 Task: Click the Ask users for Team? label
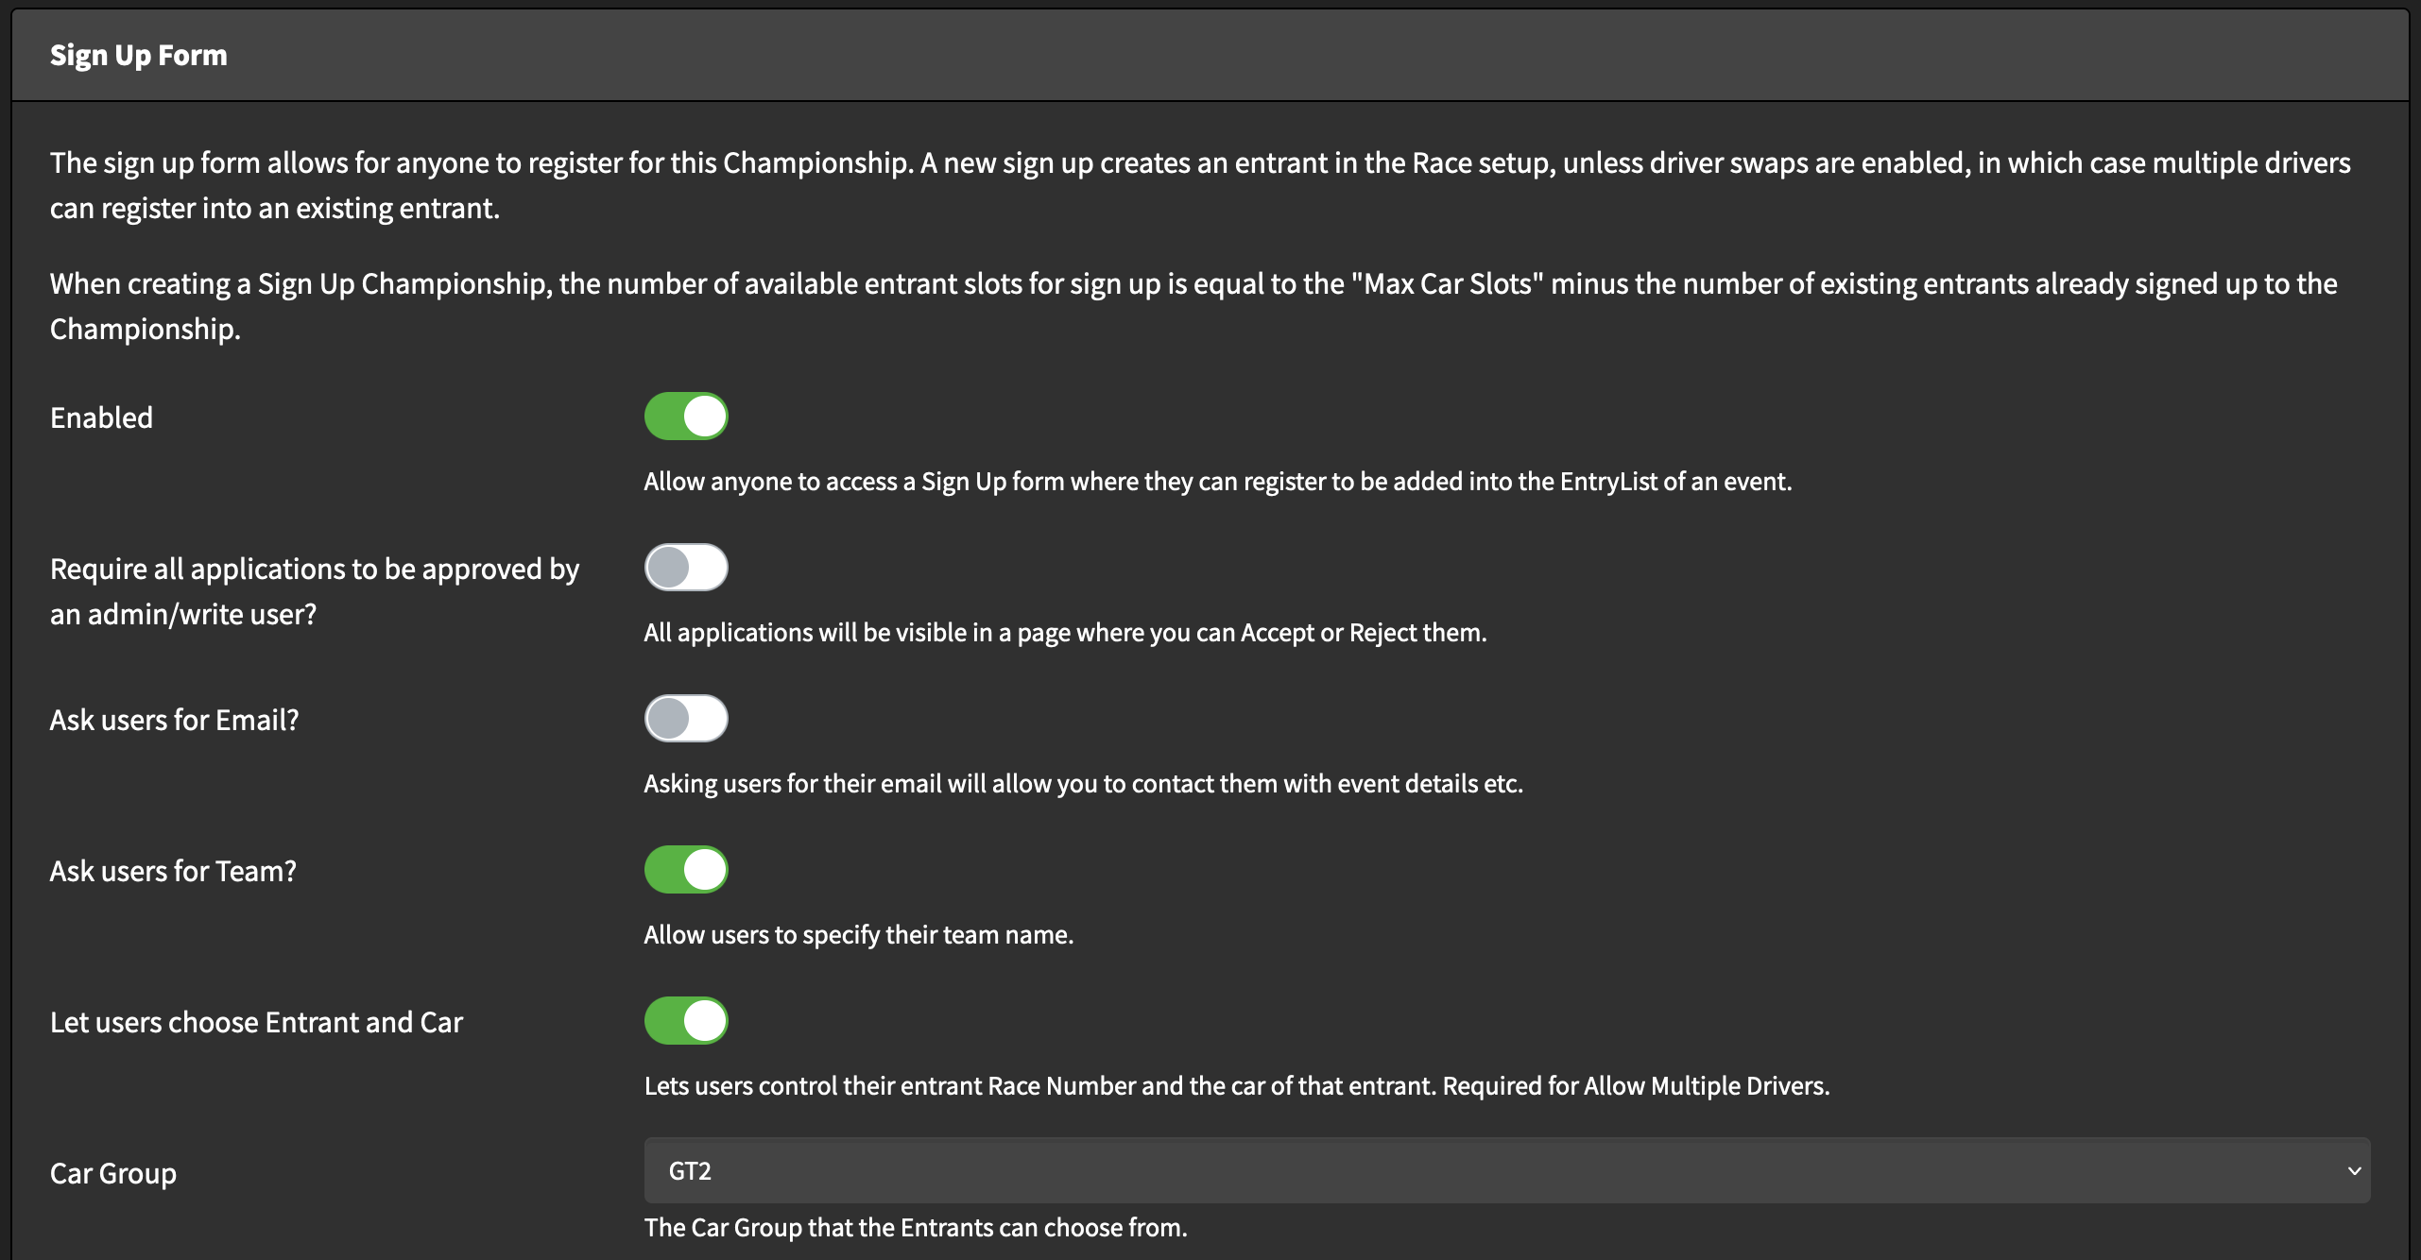point(173,871)
